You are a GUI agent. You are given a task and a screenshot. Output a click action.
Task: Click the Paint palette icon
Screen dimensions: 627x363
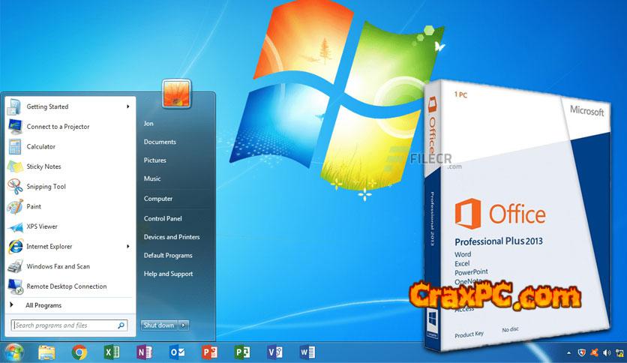point(15,207)
